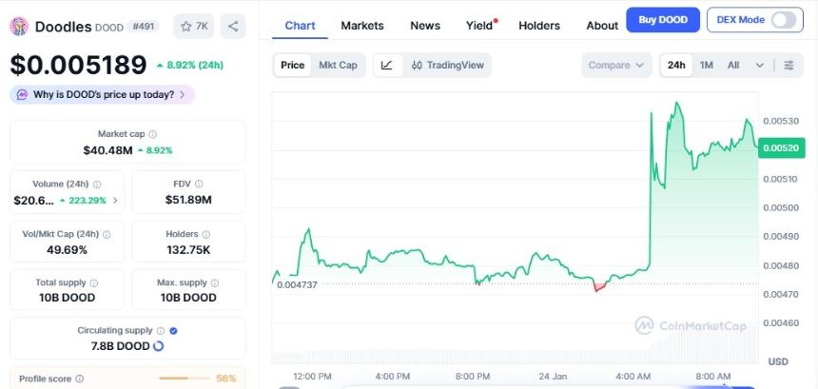This screenshot has width=818, height=389.
Task: Open the Yield tab
Action: [479, 26]
